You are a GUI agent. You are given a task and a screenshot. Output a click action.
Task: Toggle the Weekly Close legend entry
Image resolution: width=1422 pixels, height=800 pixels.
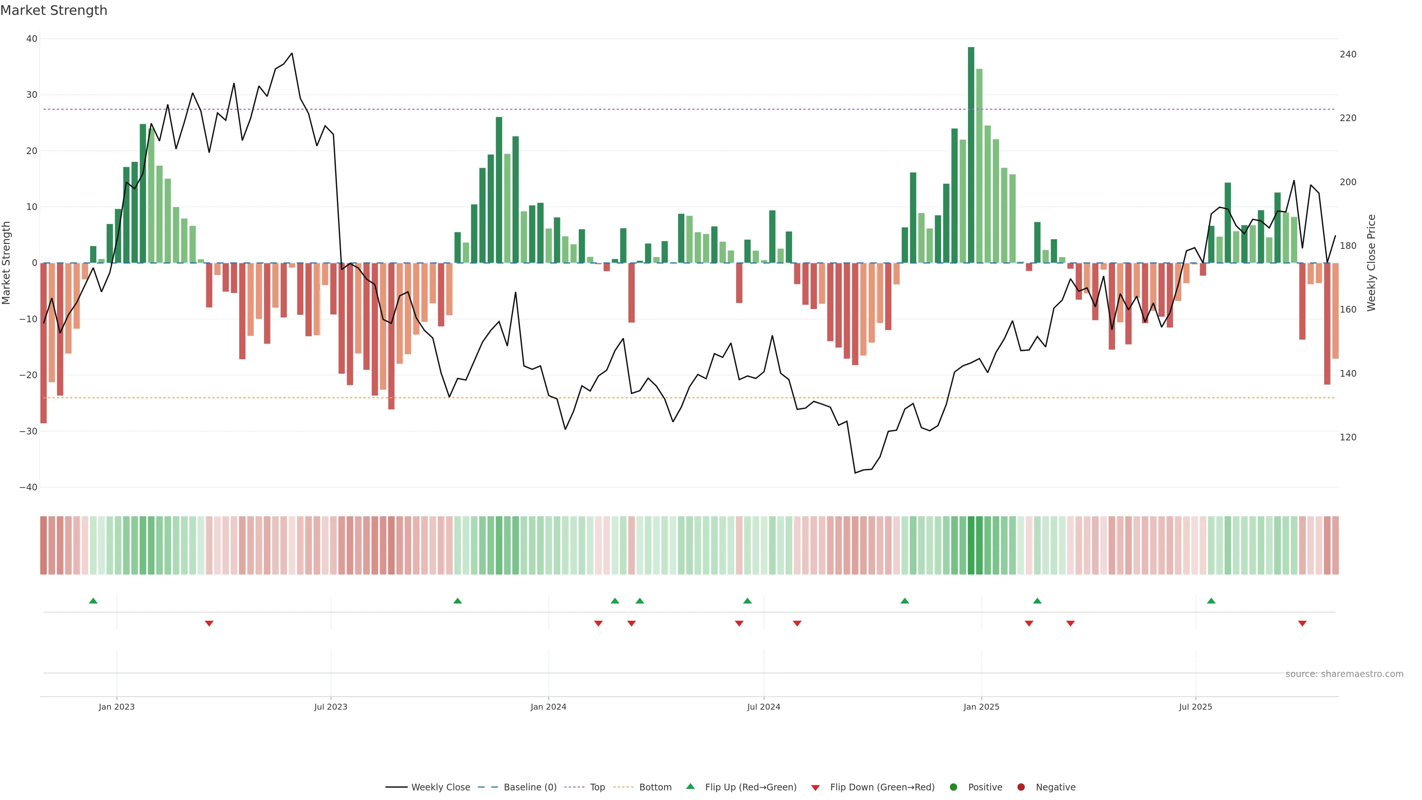coord(440,787)
